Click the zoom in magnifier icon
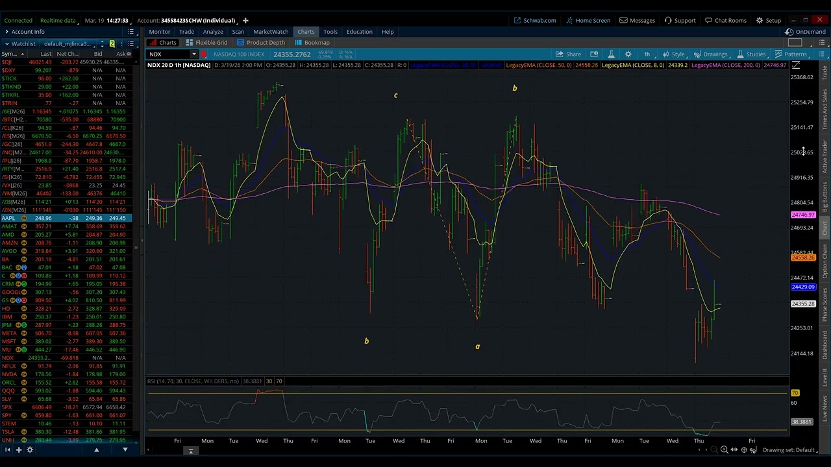The width and height of the screenshot is (831, 467). click(724, 449)
